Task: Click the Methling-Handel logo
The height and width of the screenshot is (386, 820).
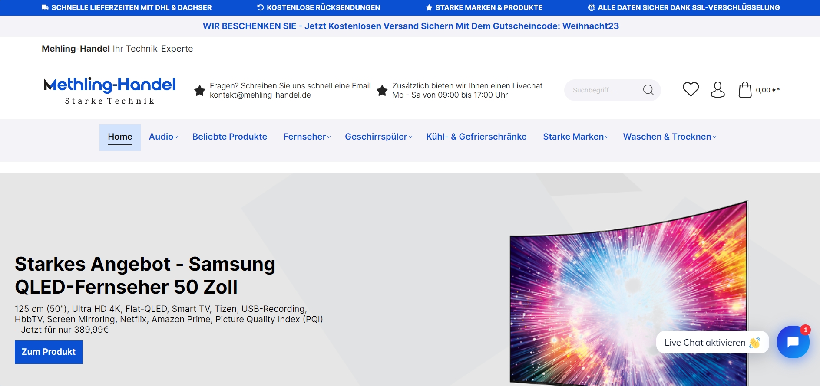Action: [109, 91]
